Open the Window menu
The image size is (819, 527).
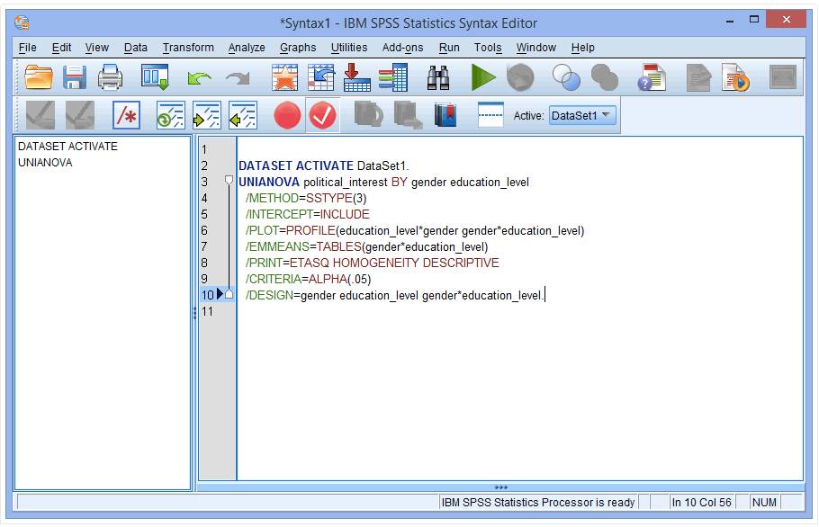pyautogui.click(x=535, y=48)
